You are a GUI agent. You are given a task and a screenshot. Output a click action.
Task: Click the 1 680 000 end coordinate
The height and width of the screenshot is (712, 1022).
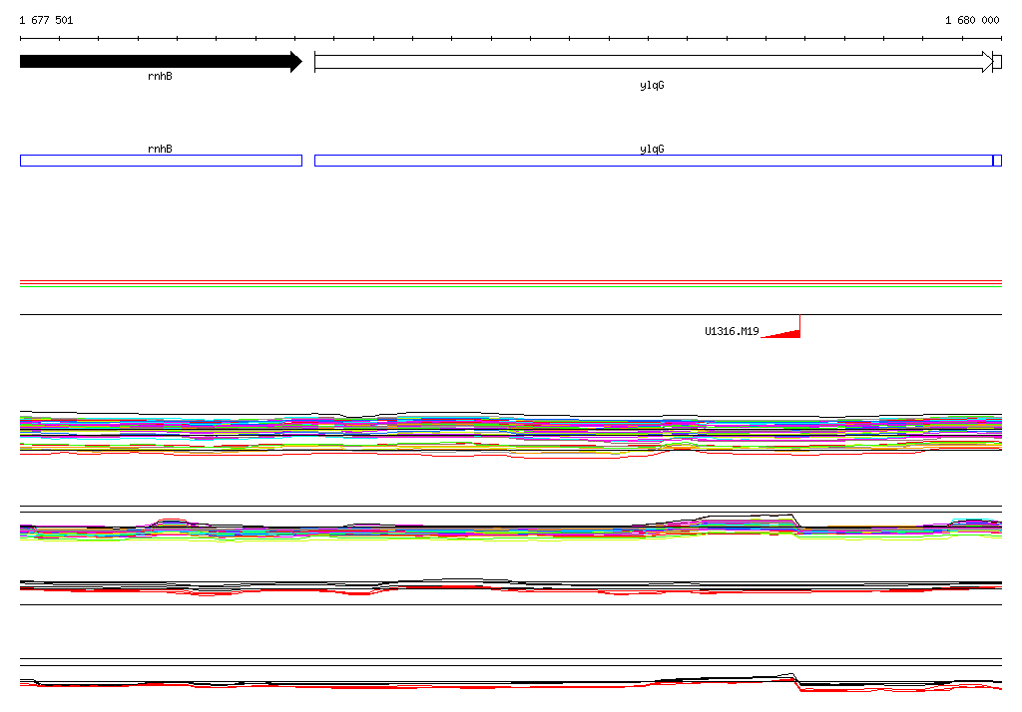tap(972, 20)
